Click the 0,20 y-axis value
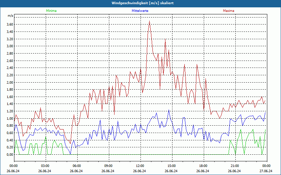Screen dimensions: 281x175 10,147
